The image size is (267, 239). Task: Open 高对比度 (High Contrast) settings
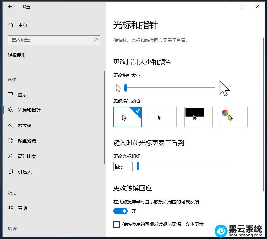tap(10, 156)
